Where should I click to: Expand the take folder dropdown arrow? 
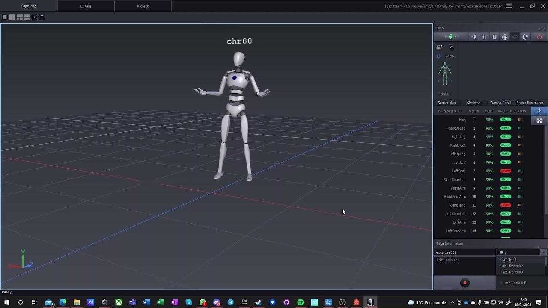543,252
